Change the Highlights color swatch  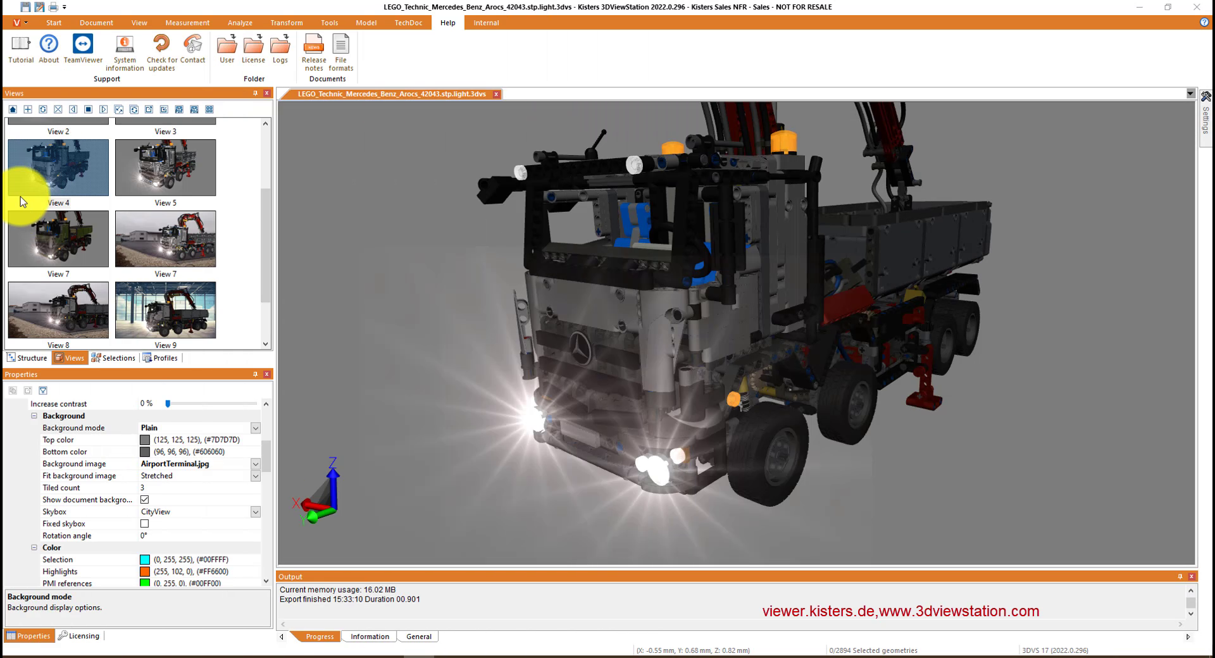click(145, 571)
